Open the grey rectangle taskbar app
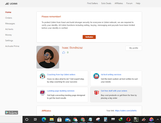The width and height of the screenshot is (161, 123). pos(113,119)
